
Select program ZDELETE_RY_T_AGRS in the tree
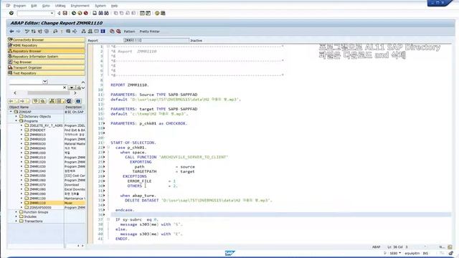click(x=46, y=125)
